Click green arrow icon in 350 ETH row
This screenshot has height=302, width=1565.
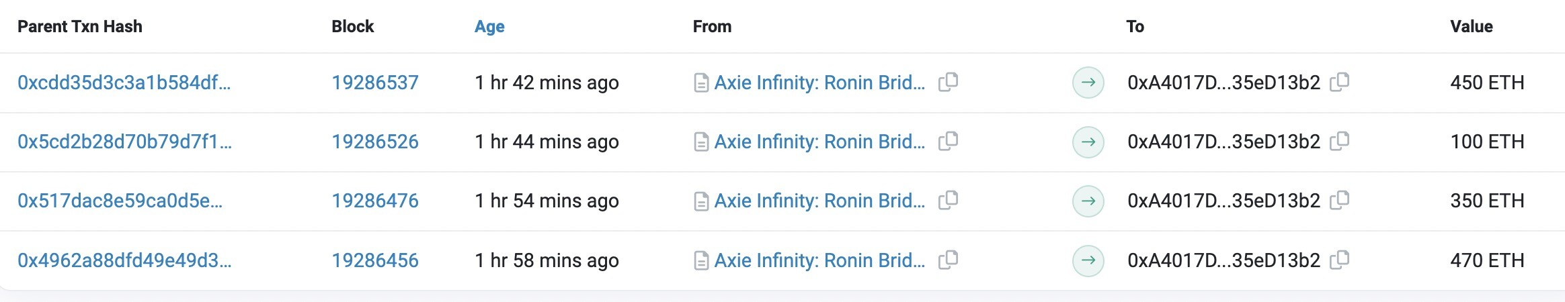coord(1088,201)
